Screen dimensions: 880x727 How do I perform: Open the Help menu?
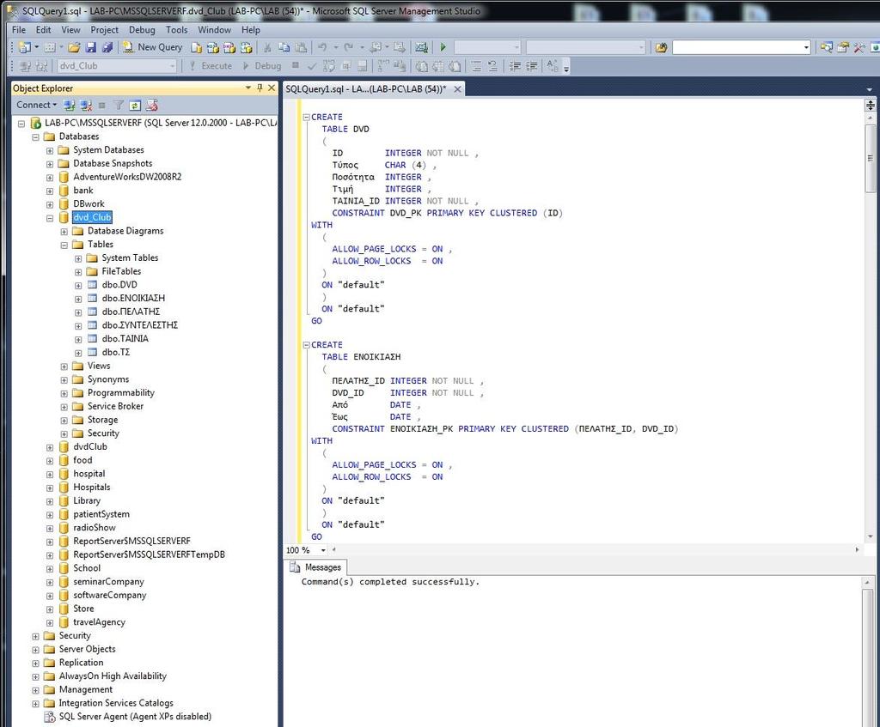pos(251,30)
